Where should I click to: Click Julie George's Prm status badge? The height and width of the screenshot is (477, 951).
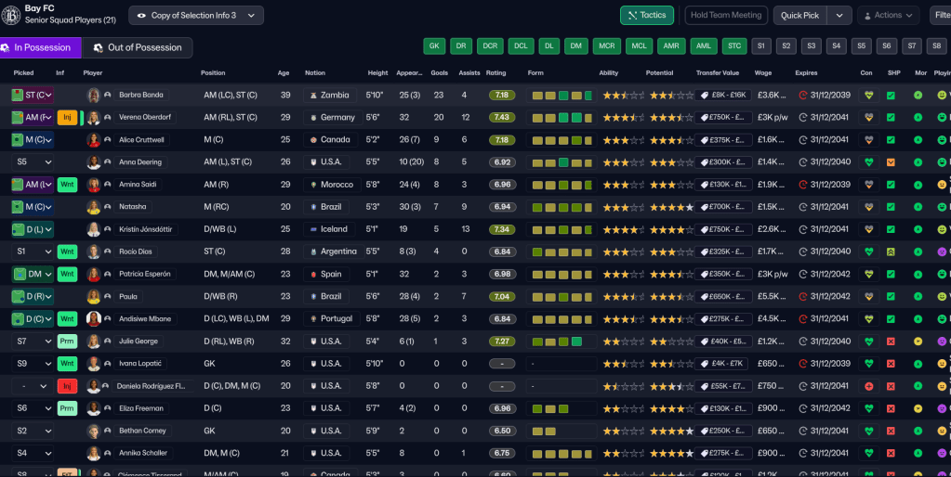pyautogui.click(x=67, y=342)
